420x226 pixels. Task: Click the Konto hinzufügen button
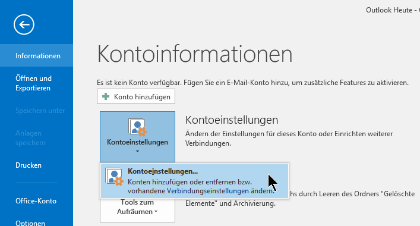136,96
